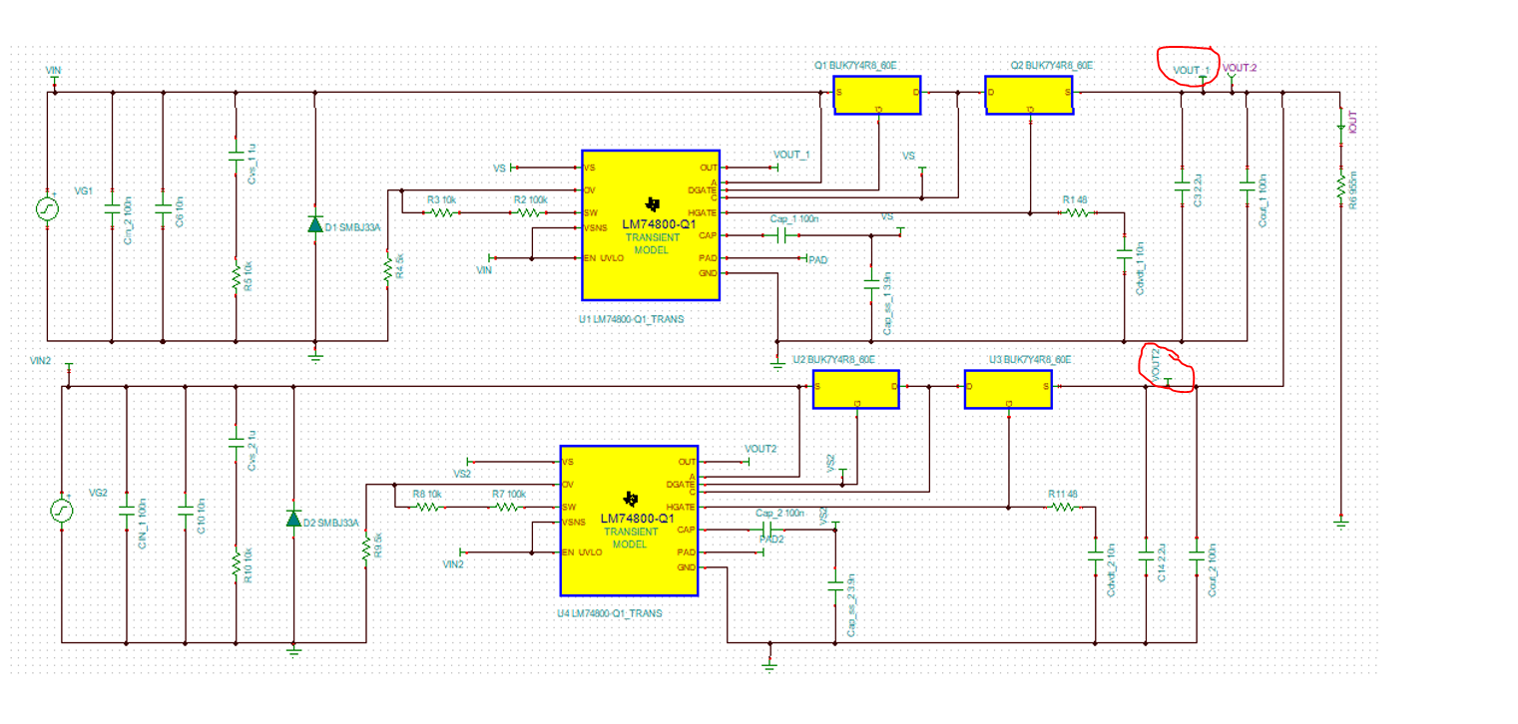This screenshot has height=724, width=1518.
Task: Click the circled VOUT_1 net label
Action: click(x=1191, y=70)
